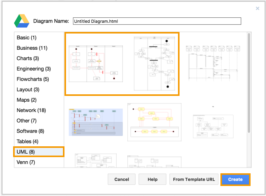Select the yellow state diagram template
266x196 pixels.
[x=154, y=122]
